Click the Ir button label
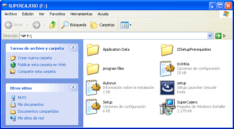This screenshot has width=234, height=129. click(224, 36)
